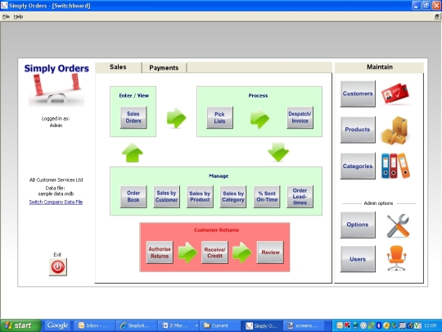The width and height of the screenshot is (442, 332).
Task: View Sales by Category report
Action: 233,197
